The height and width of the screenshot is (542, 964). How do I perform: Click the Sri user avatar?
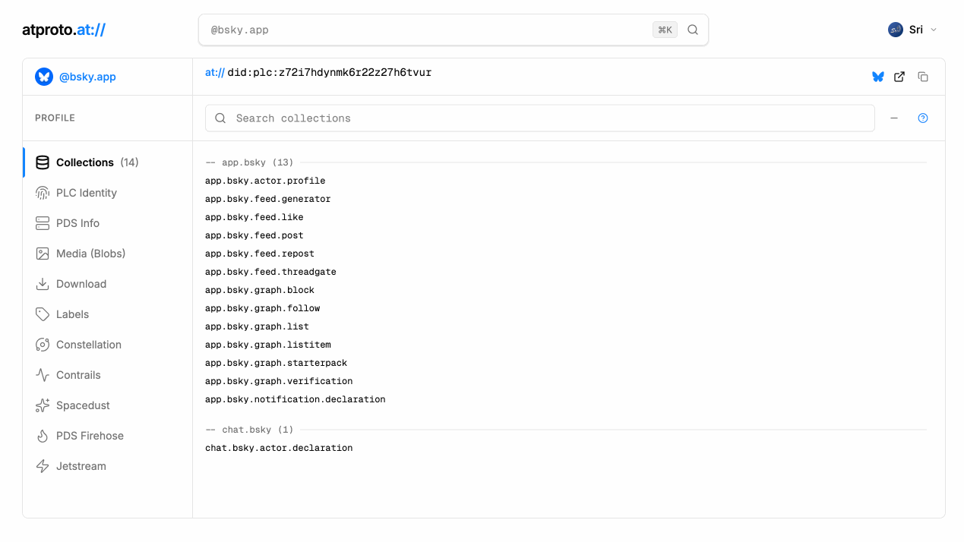click(x=895, y=30)
